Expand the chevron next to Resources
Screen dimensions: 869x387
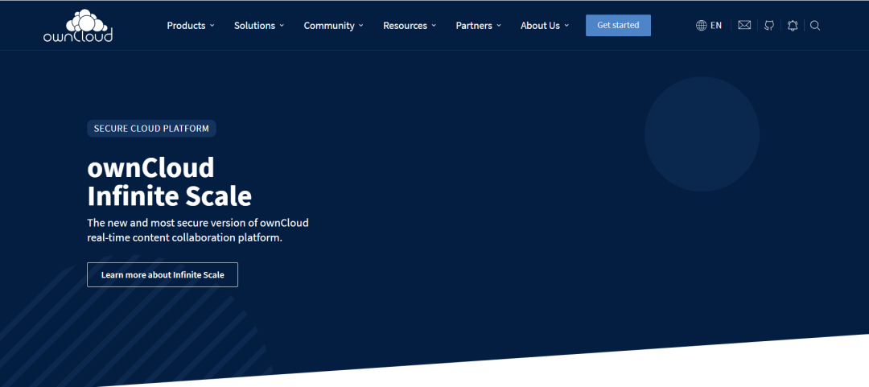434,26
